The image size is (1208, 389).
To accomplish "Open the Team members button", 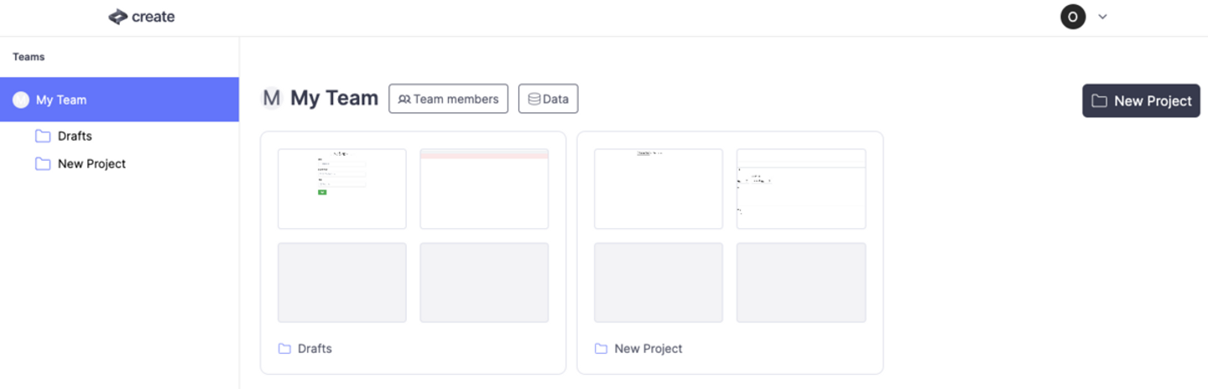I will [x=448, y=99].
